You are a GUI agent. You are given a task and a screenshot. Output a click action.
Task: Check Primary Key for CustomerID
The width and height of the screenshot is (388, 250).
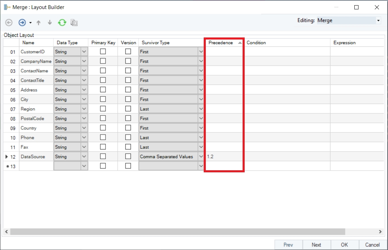point(103,52)
